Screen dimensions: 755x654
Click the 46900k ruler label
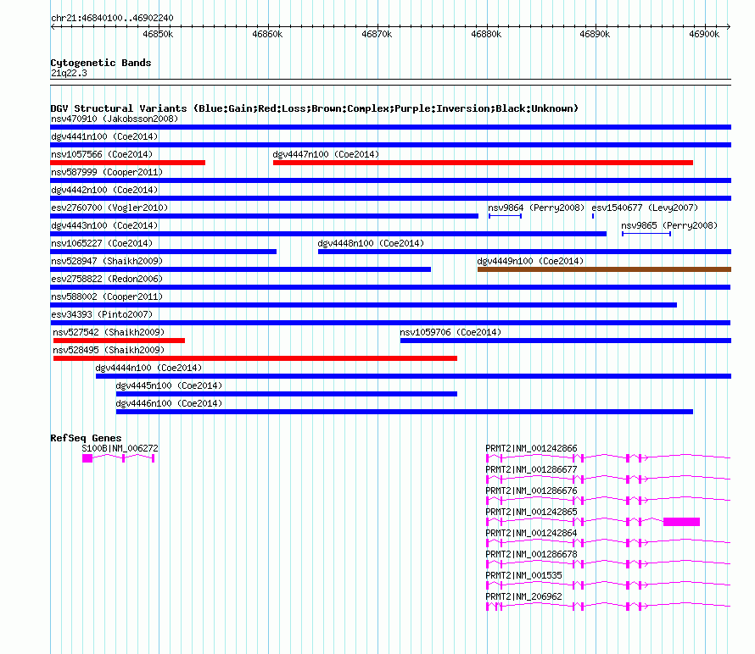(x=704, y=34)
